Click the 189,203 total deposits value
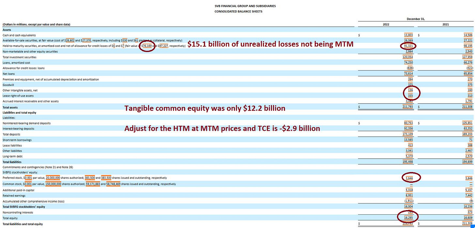475x228 pixels. pos(467,134)
